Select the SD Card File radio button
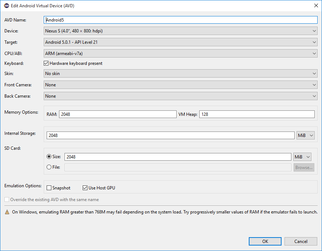Screen dimensions: 322x251 tap(49, 167)
